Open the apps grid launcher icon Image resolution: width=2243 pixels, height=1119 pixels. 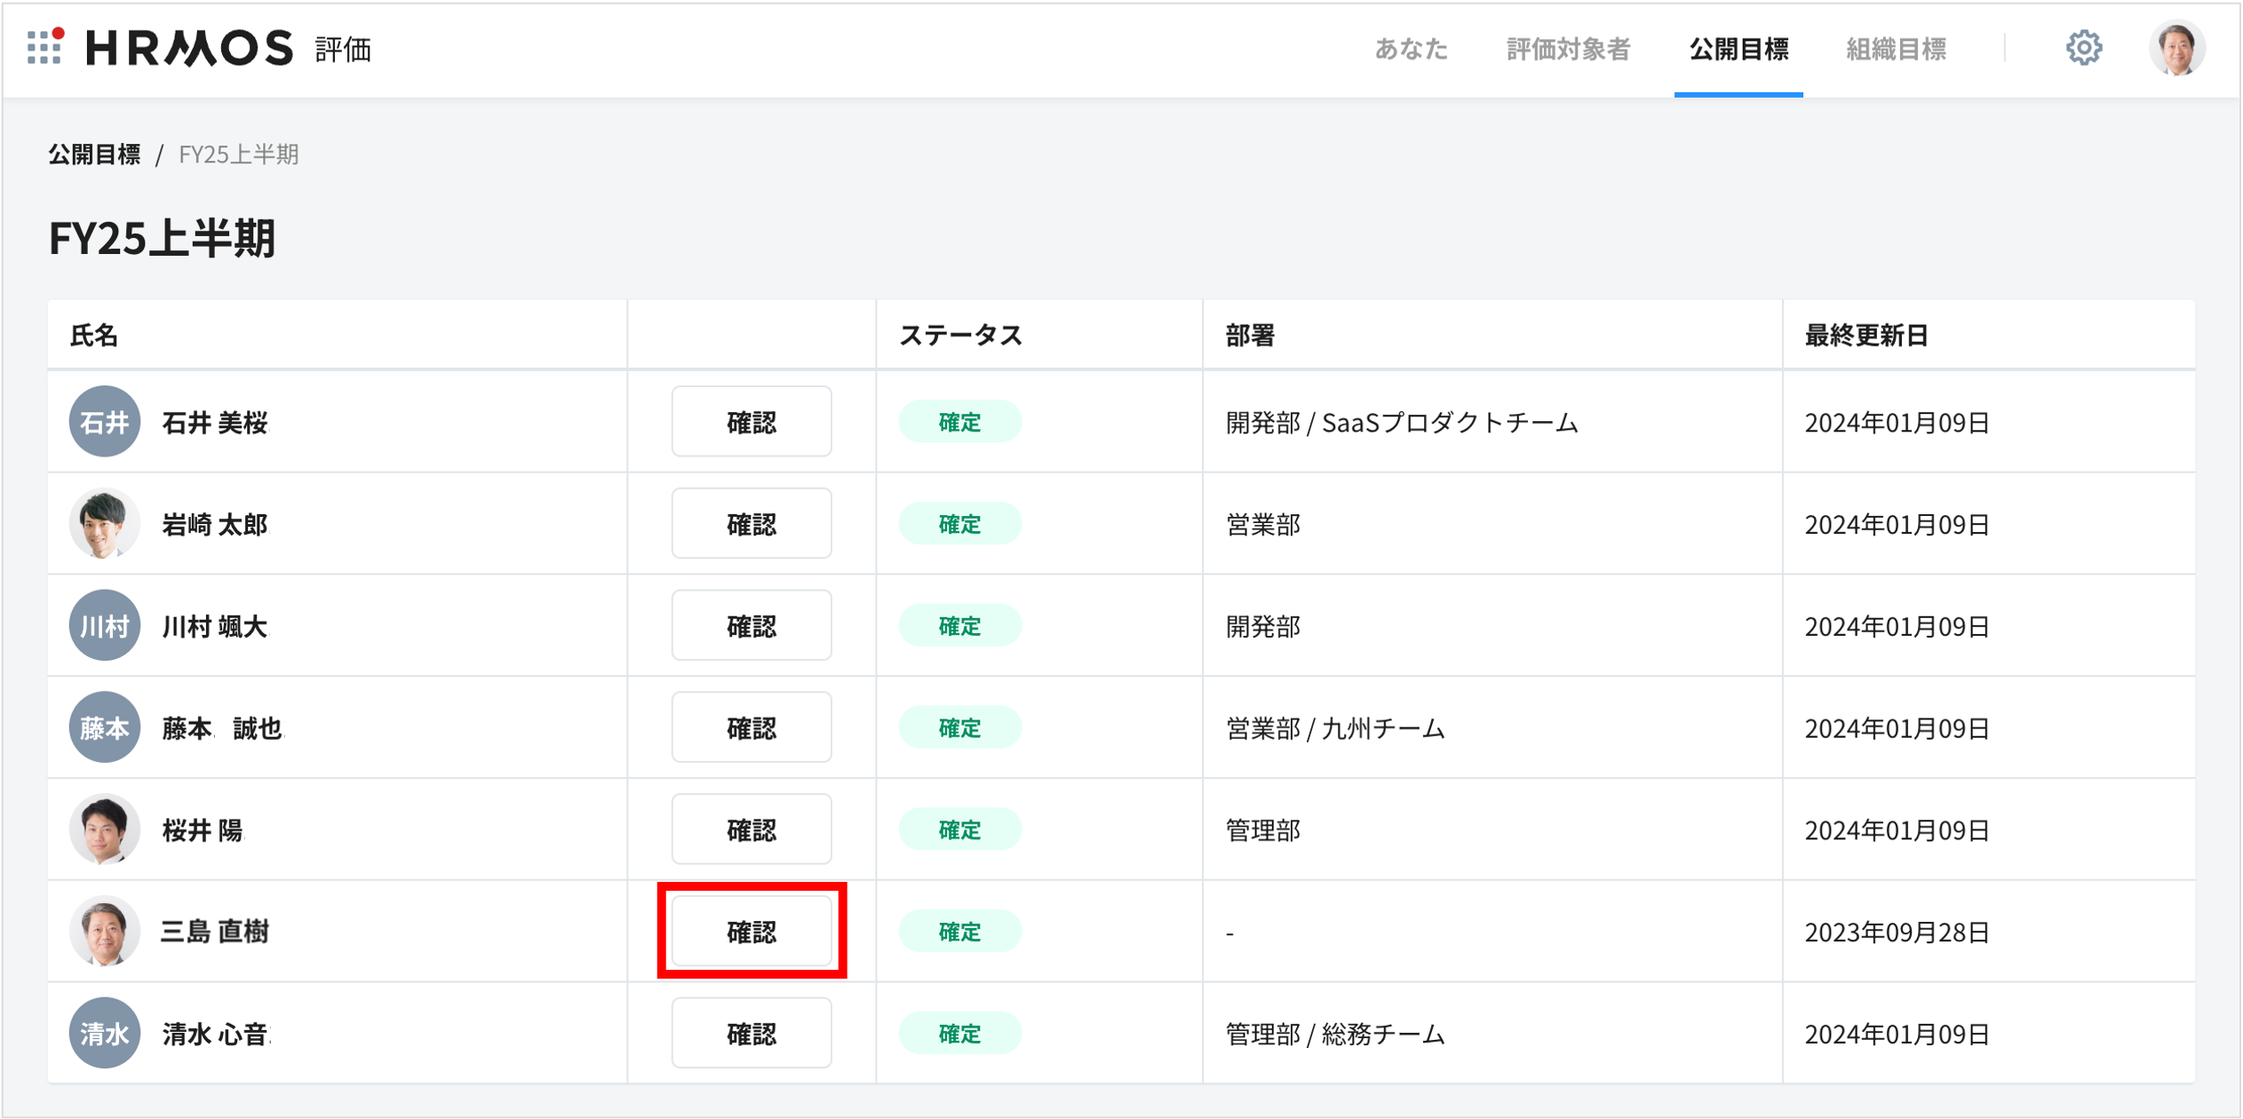point(44,47)
